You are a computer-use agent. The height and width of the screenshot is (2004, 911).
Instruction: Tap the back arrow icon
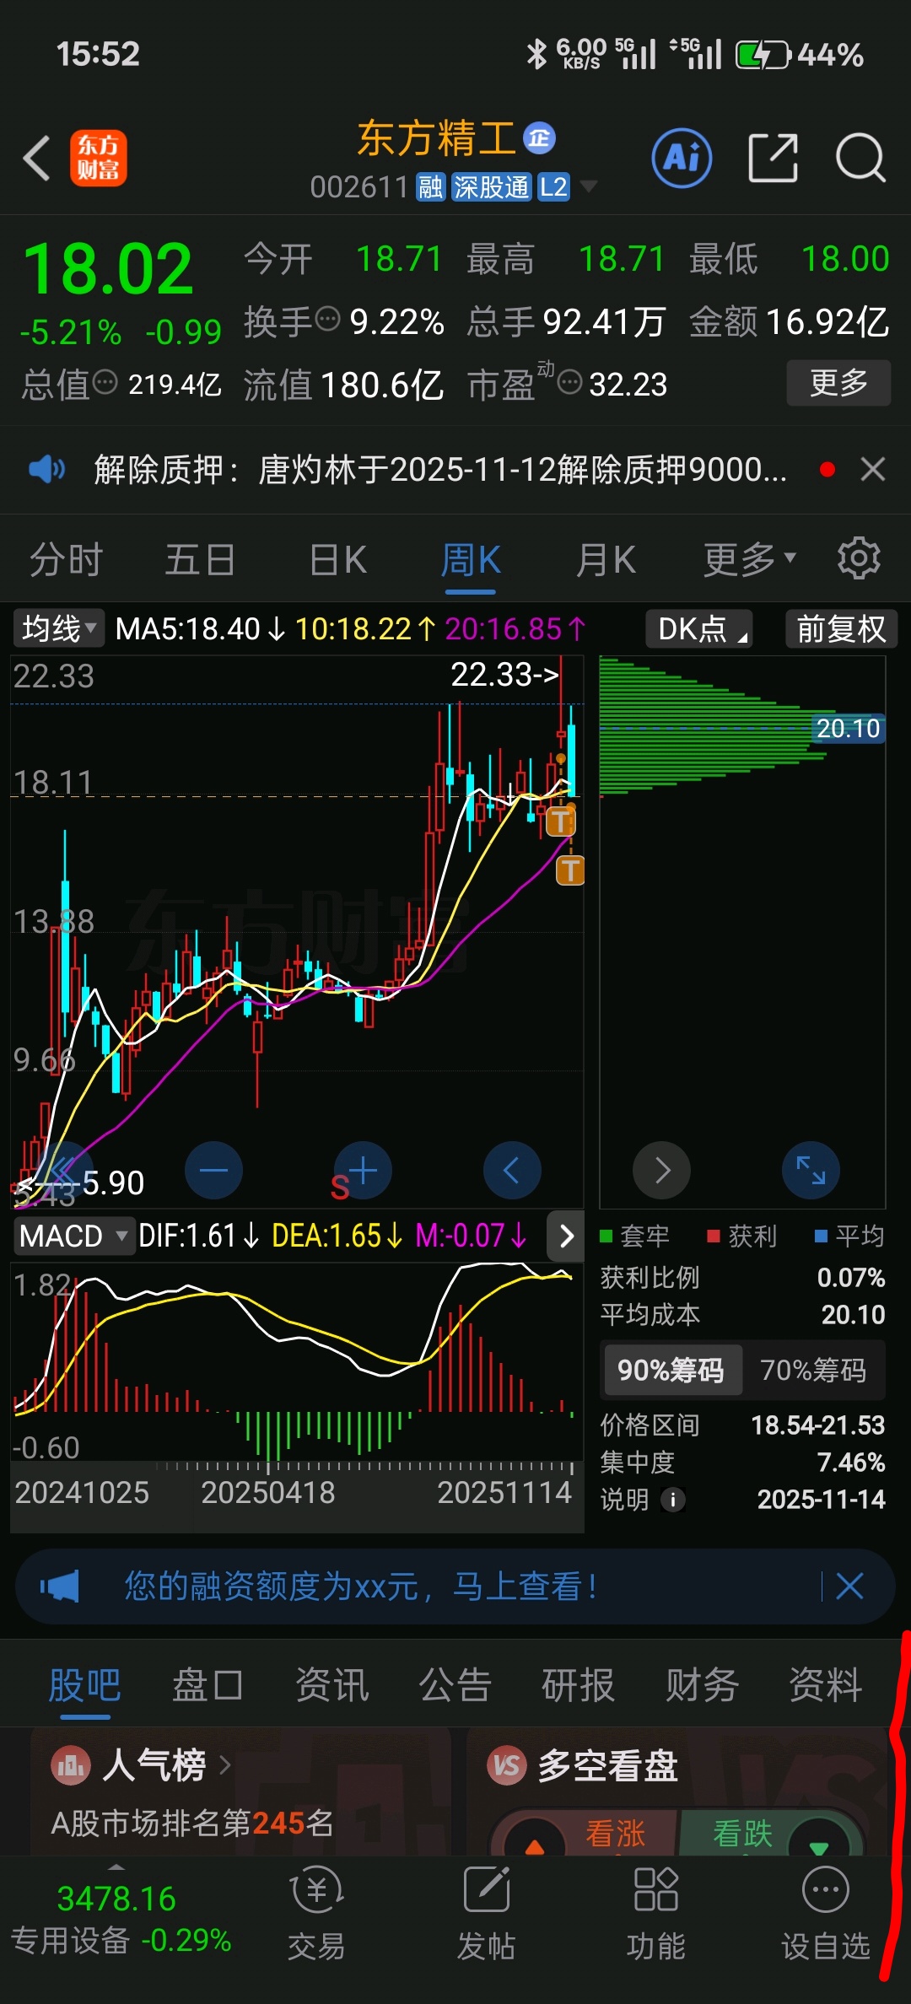(36, 158)
